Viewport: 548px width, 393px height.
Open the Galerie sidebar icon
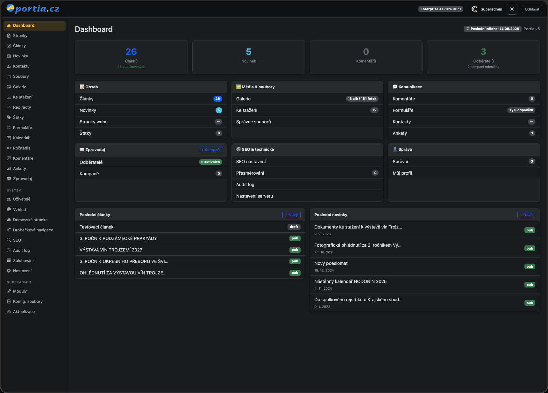click(x=9, y=87)
